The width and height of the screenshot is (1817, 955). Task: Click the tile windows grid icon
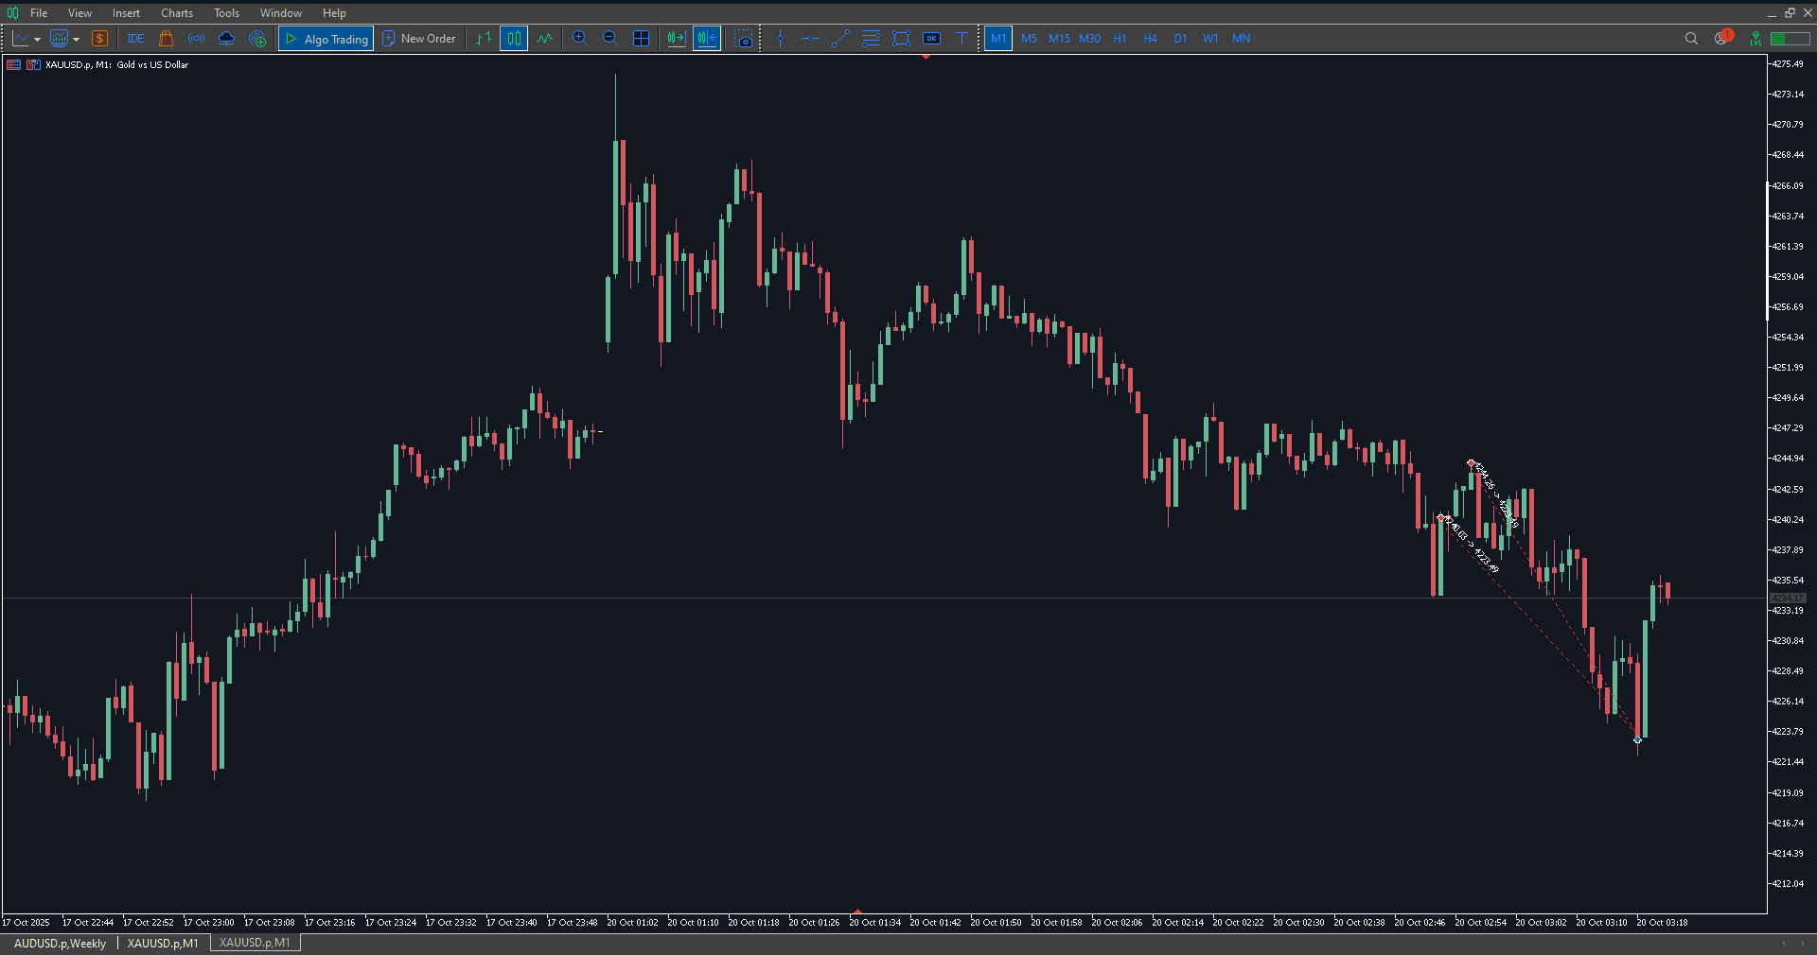click(x=641, y=39)
